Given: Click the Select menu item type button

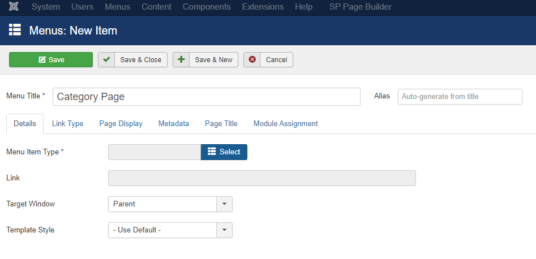Looking at the screenshot, I should pyautogui.click(x=224, y=152).
